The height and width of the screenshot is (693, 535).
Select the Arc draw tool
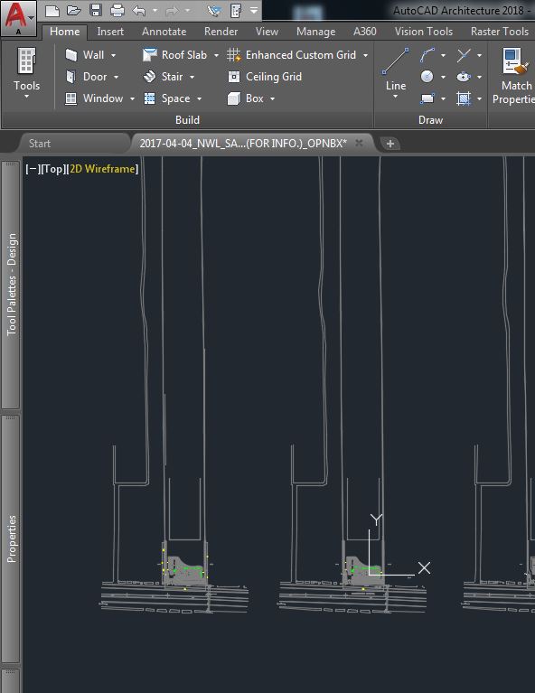click(427, 55)
